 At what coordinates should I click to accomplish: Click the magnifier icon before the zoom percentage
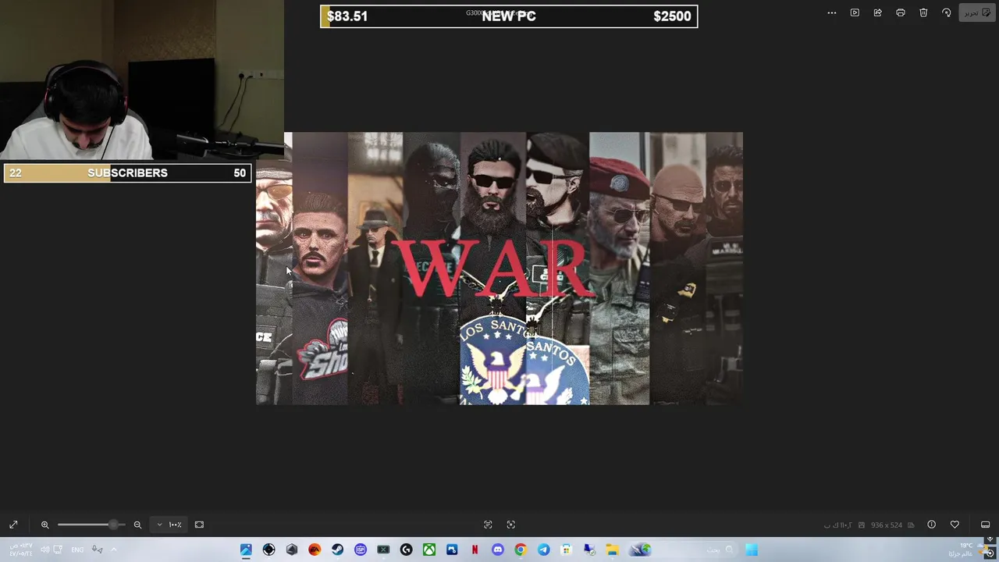pos(137,525)
